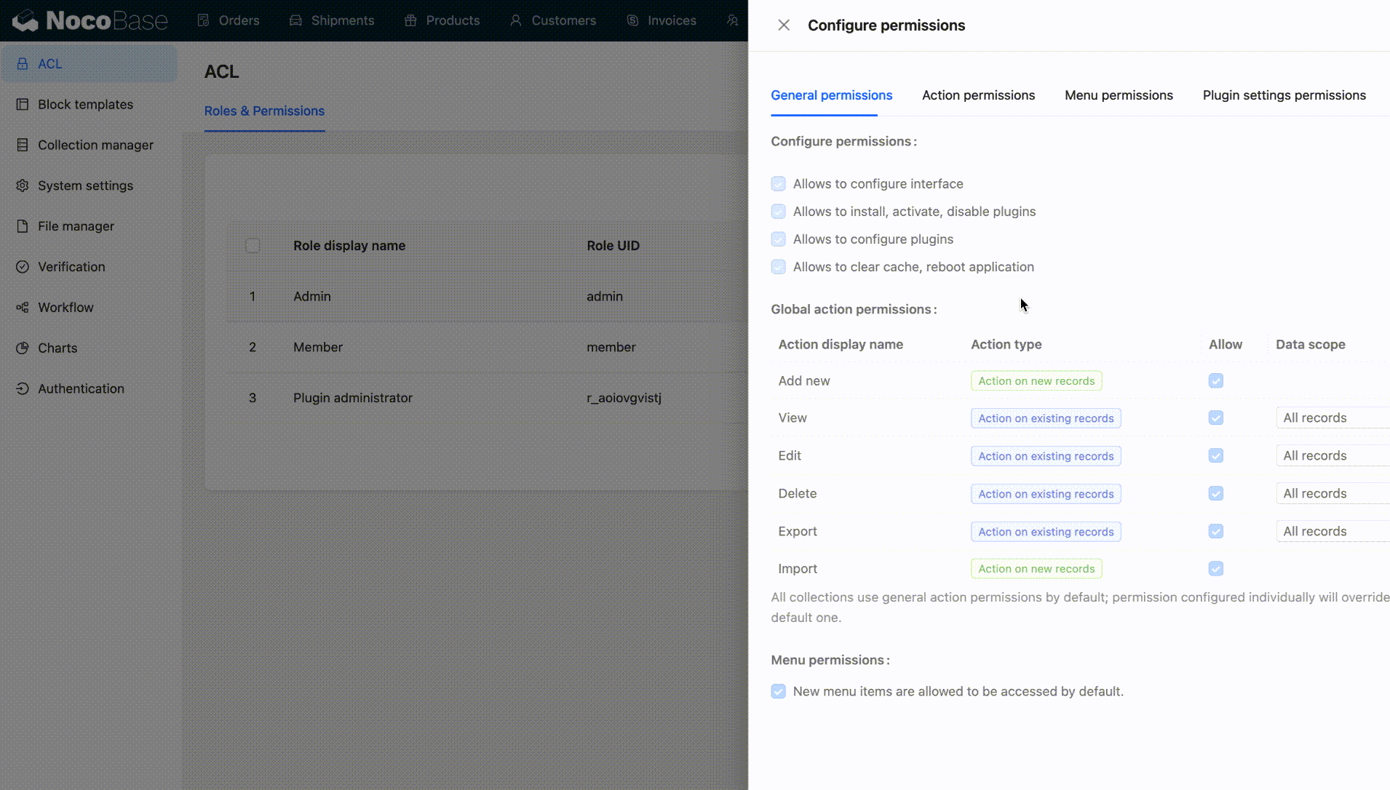The width and height of the screenshot is (1390, 790).
Task: Open the View data scope dropdown
Action: coord(1332,418)
